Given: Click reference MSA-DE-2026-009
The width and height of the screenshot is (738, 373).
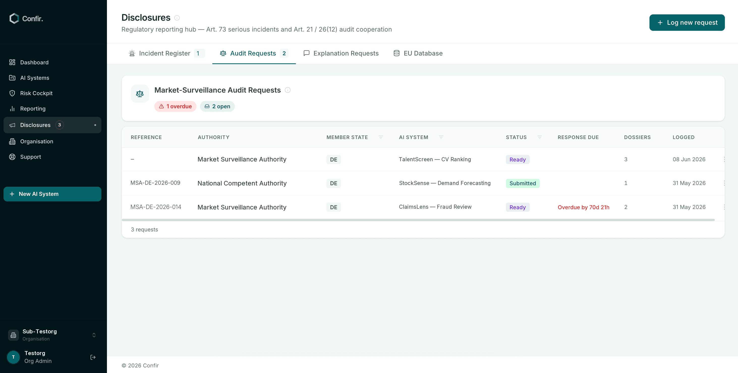Looking at the screenshot, I should [155, 183].
